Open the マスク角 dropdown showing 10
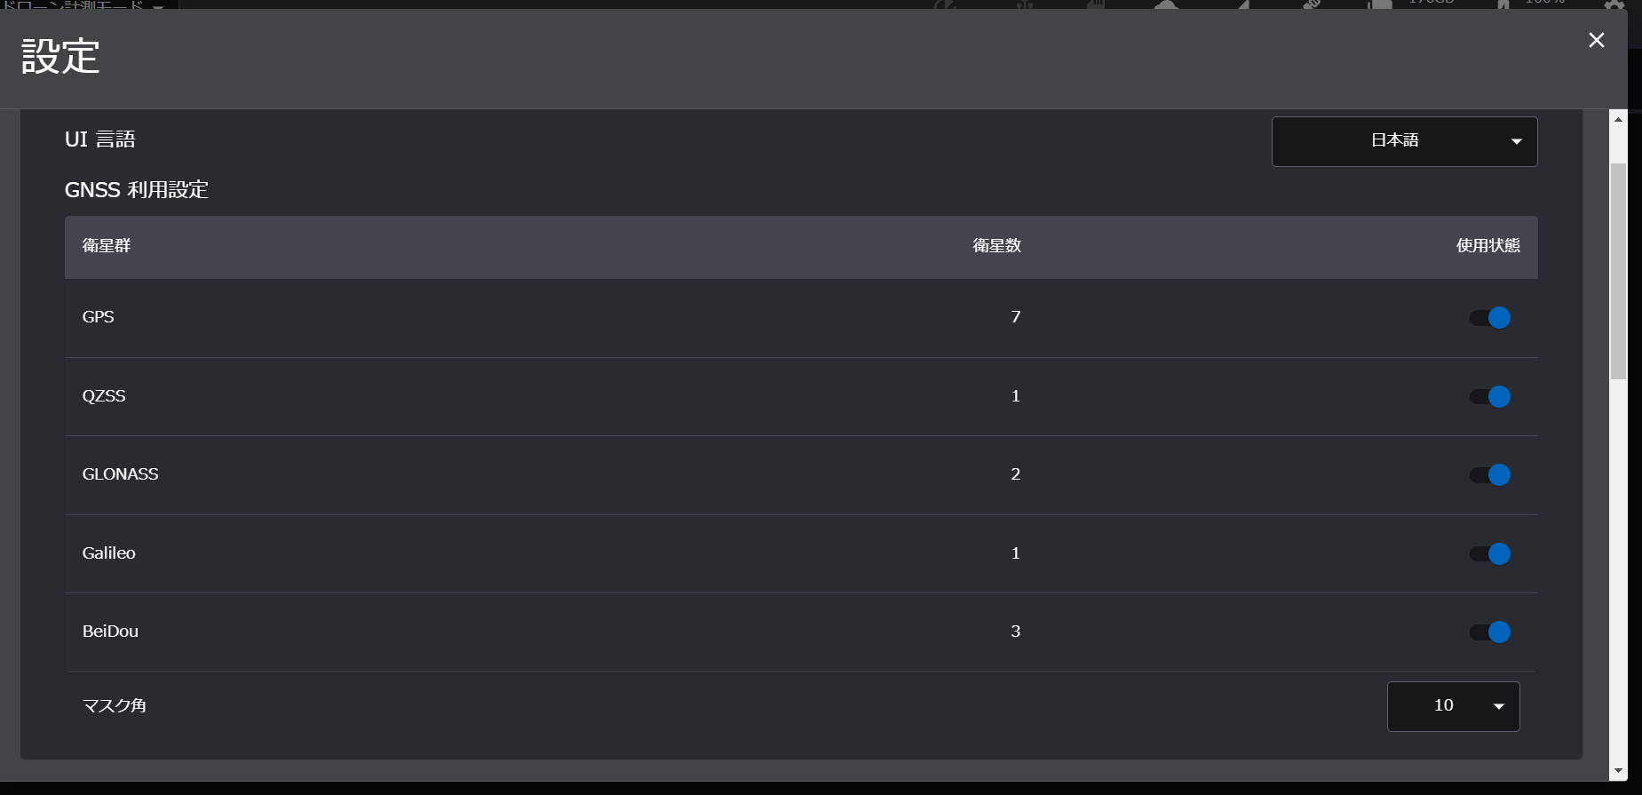Image resolution: width=1642 pixels, height=795 pixels. tap(1453, 706)
